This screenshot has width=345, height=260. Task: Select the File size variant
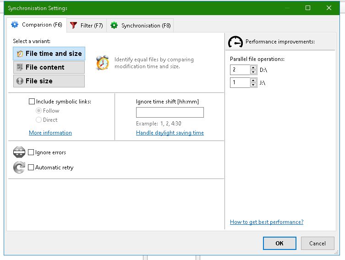point(49,81)
